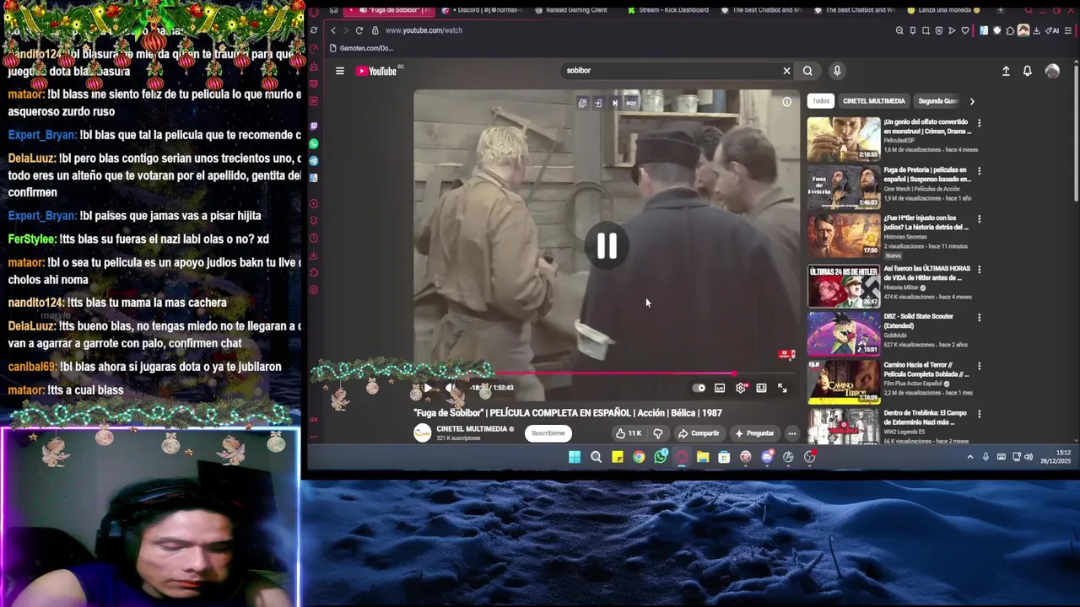
Task: Open options for 'Dentro de Treblinka' video
Action: (x=979, y=414)
